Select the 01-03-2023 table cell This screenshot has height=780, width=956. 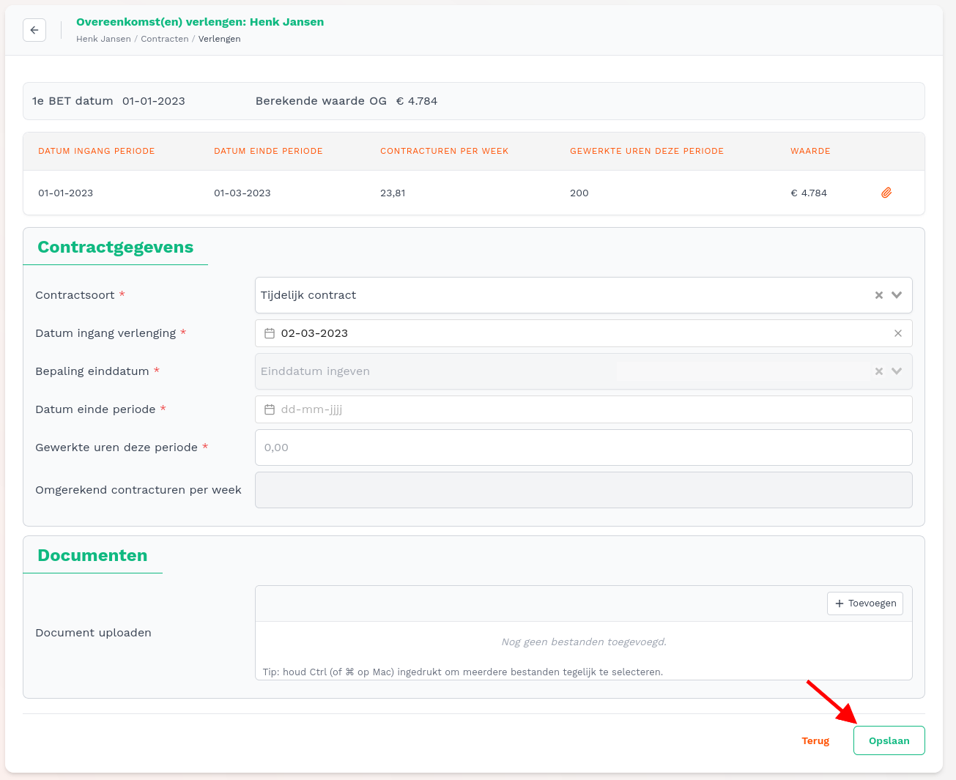point(242,193)
